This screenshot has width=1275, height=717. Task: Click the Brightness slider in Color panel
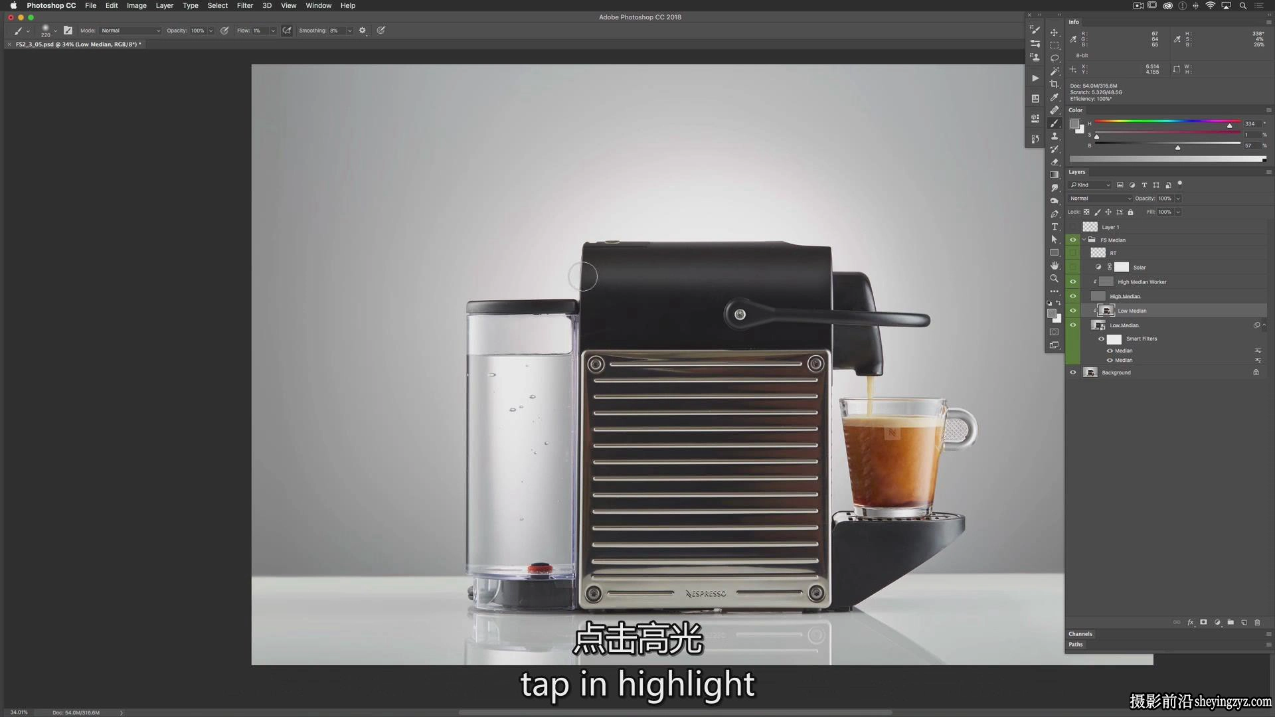[x=1167, y=143]
